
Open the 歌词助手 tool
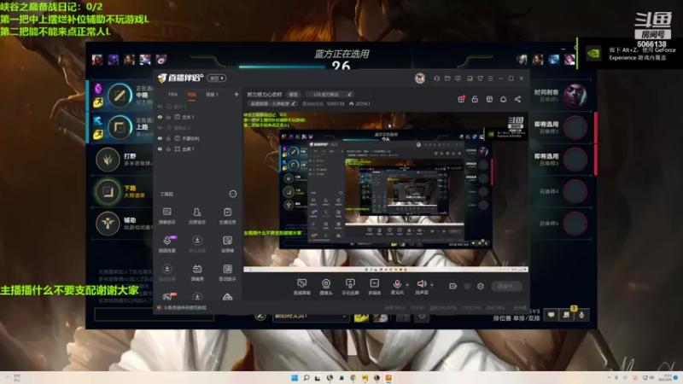(x=227, y=272)
